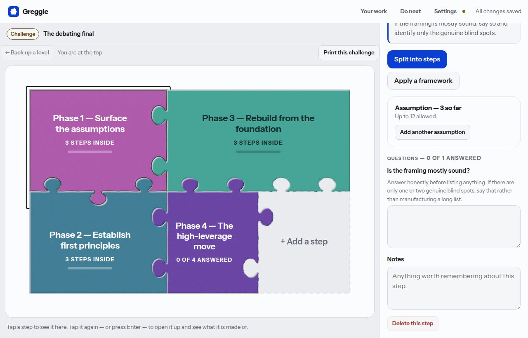The width and height of the screenshot is (528, 338).
Task: Click the Challenge badge
Action: pos(23,34)
